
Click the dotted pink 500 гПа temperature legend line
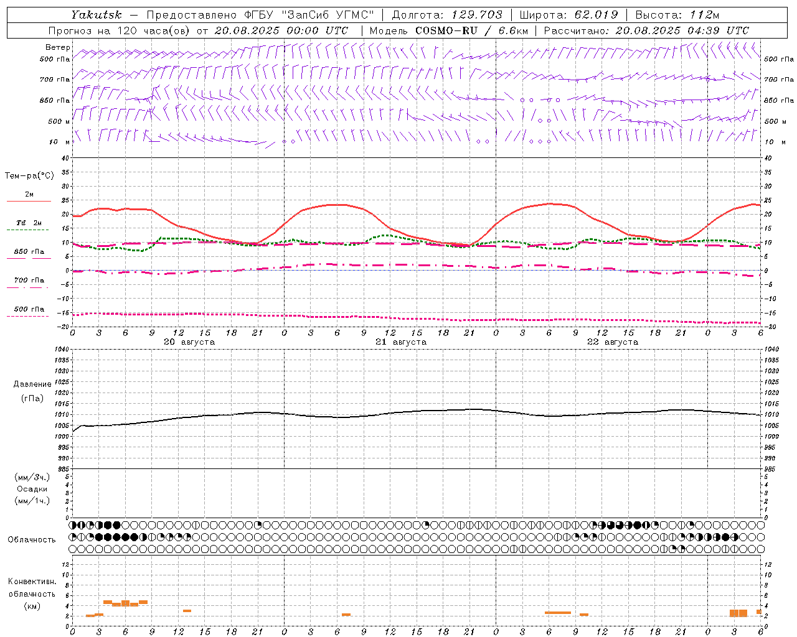tap(27, 316)
